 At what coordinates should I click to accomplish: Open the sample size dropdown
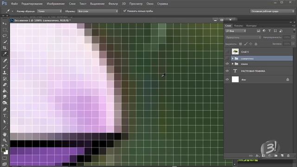(x=50, y=11)
